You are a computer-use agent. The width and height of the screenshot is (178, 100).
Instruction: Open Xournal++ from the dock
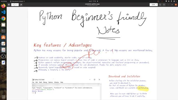pyautogui.click(x=3, y=44)
